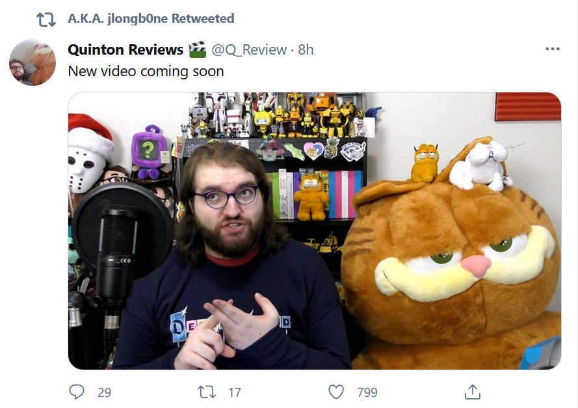This screenshot has height=408, width=578.
Task: Click the tweet text New video coming soon
Action: pos(146,71)
